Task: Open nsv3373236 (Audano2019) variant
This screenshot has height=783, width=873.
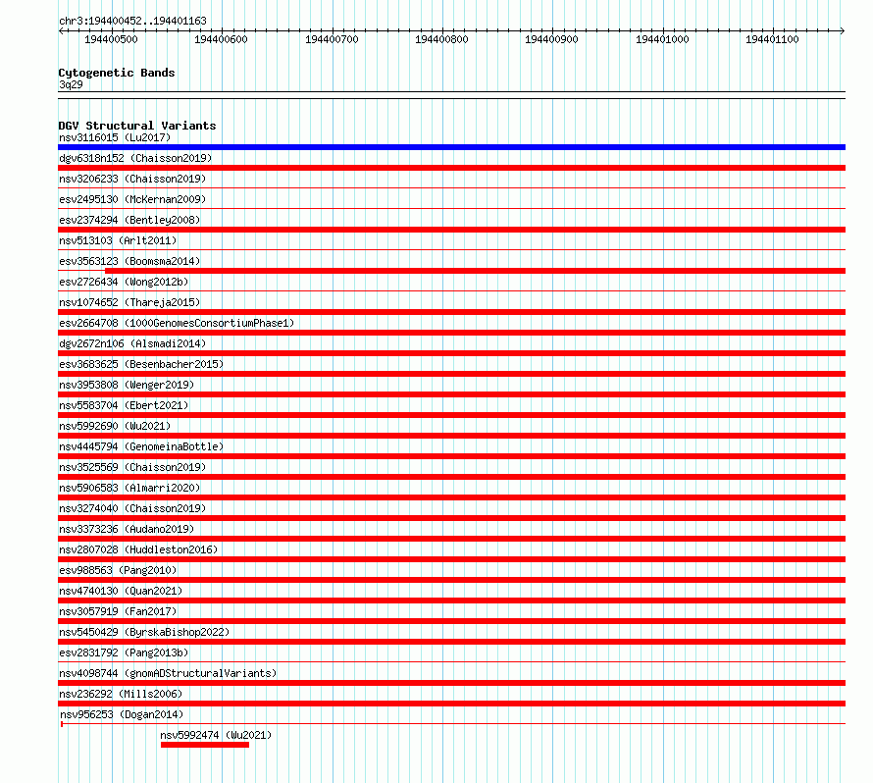Action: (x=127, y=529)
